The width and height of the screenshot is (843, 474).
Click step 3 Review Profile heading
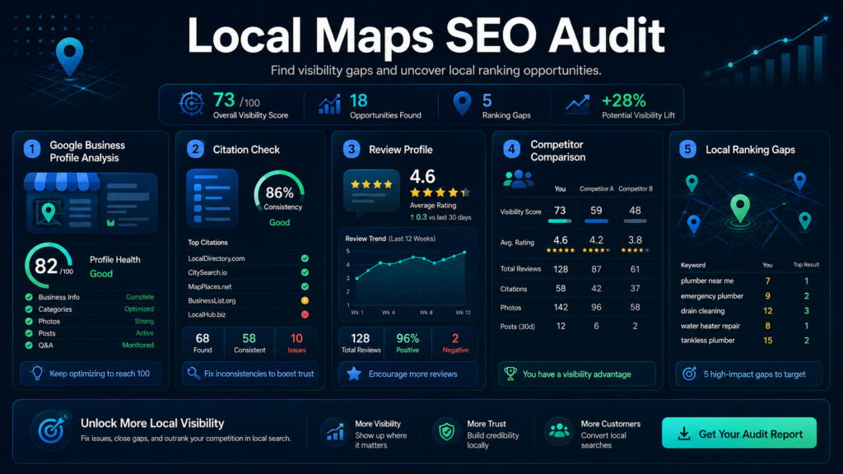click(401, 150)
